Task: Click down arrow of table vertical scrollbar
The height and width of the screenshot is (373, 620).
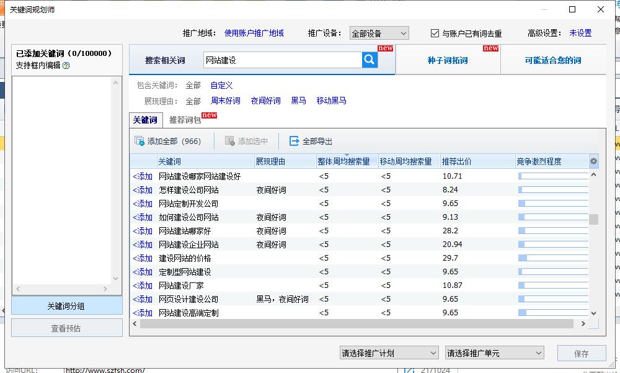Action: [x=593, y=313]
